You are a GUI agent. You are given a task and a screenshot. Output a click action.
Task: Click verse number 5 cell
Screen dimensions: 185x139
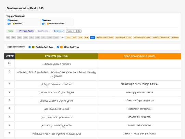10,117
